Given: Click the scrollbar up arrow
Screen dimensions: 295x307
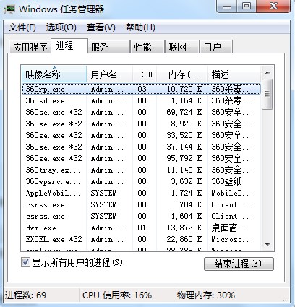Looking at the screenshot, I should (x=268, y=72).
